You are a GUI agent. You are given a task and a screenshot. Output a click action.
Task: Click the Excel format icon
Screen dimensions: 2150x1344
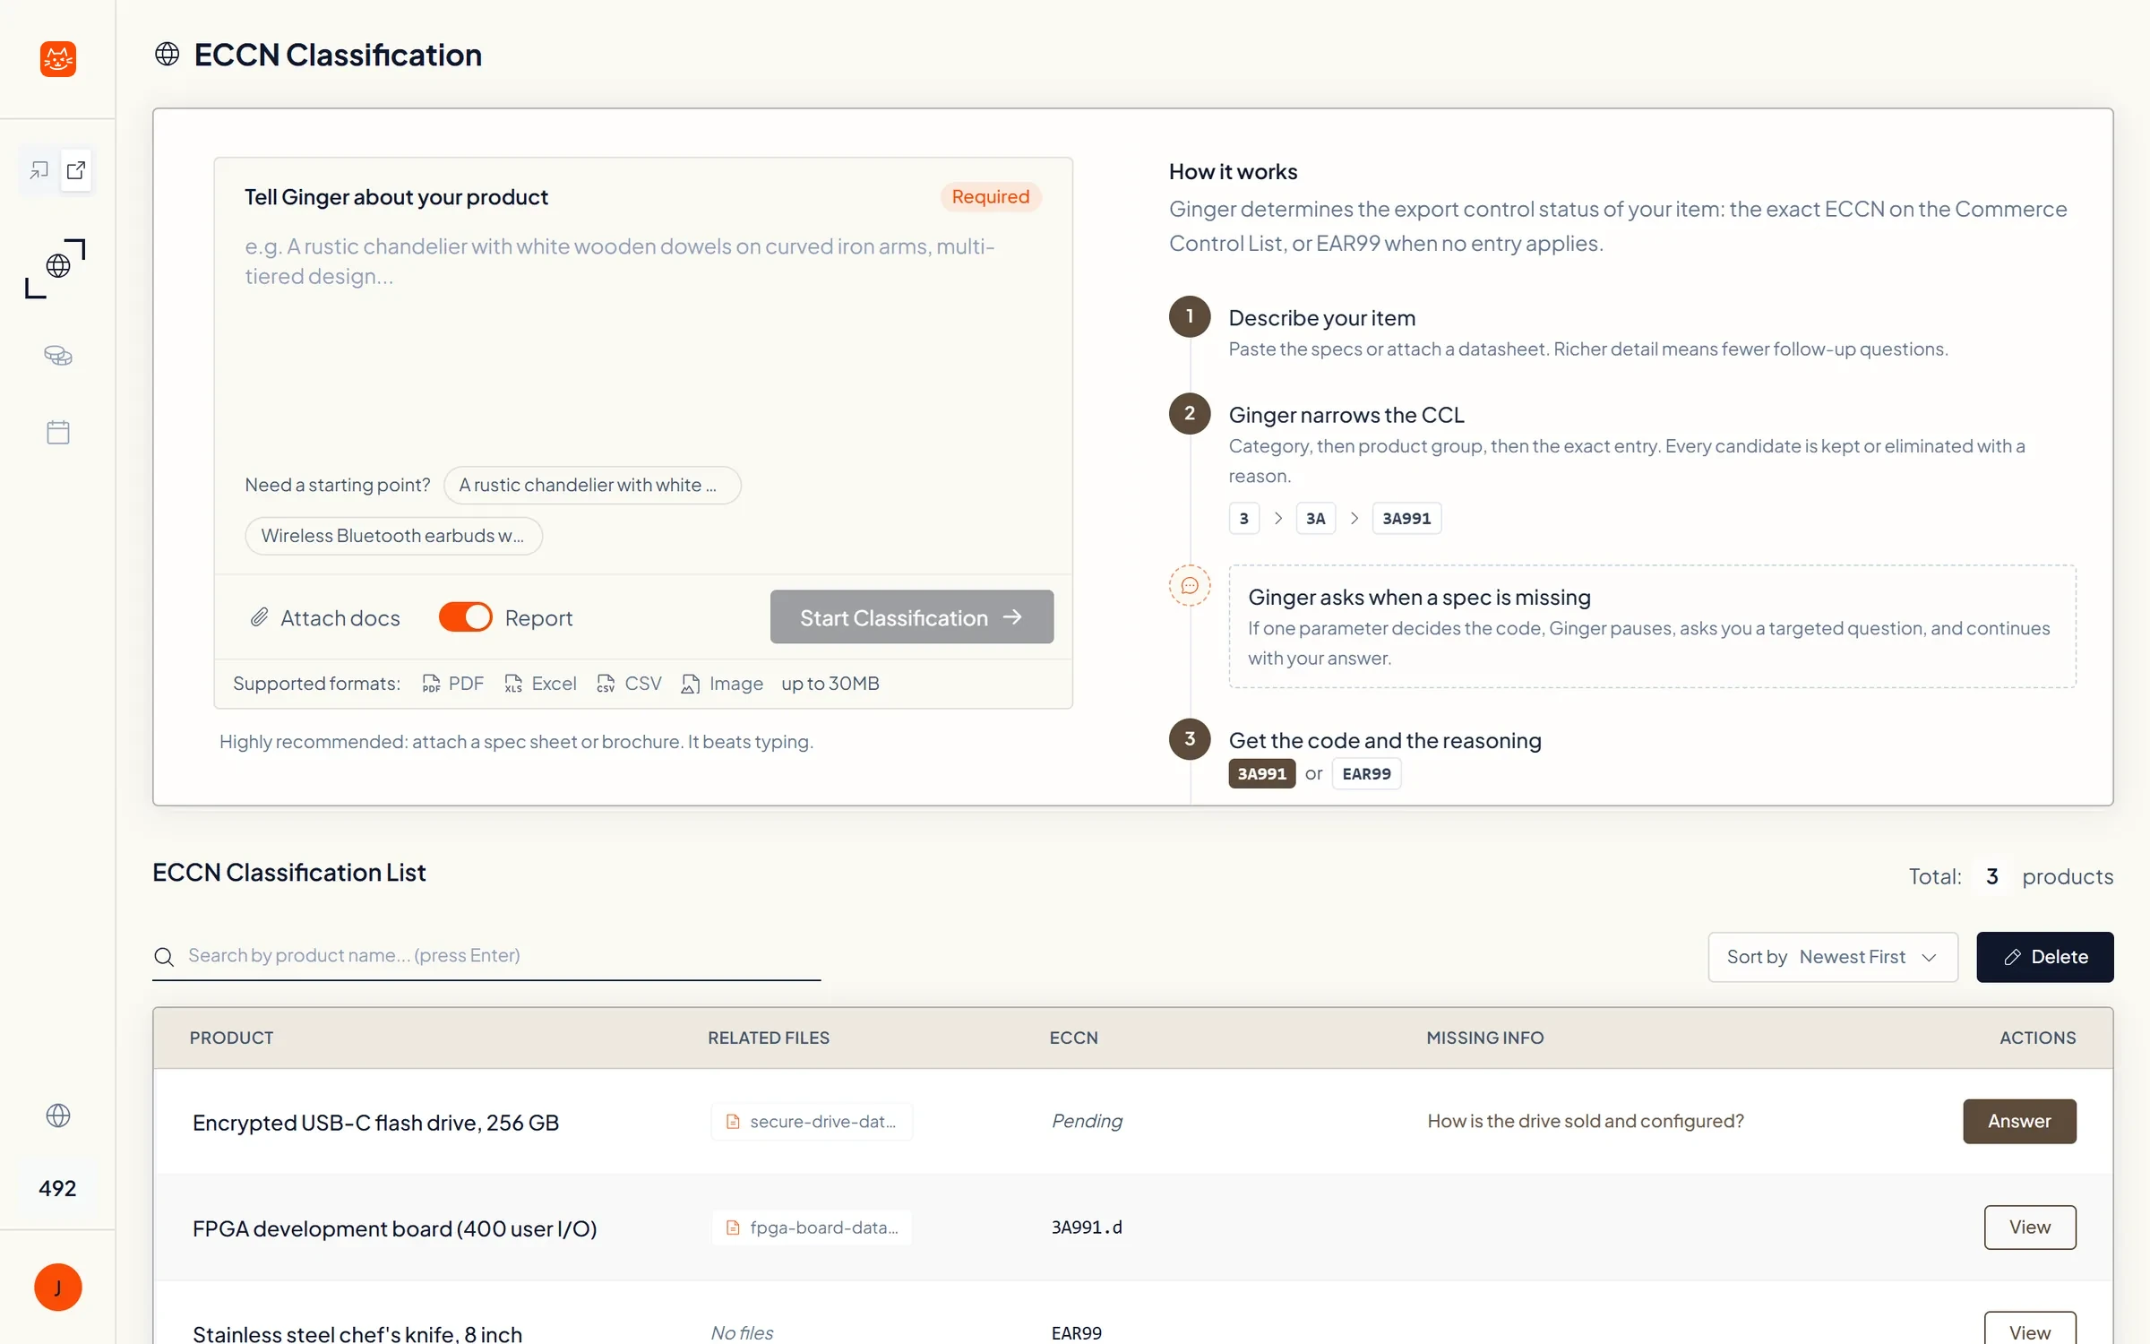tap(513, 684)
